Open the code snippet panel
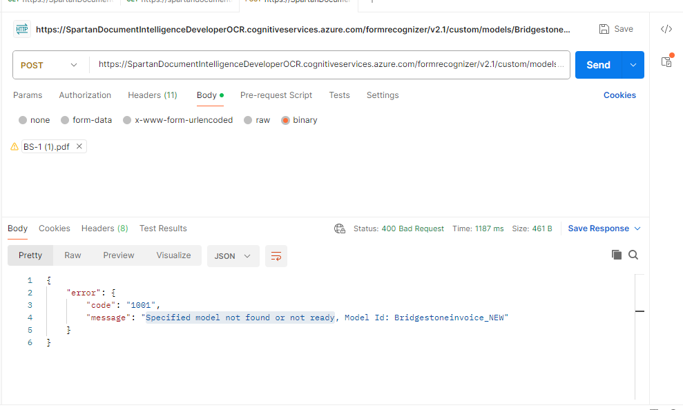This screenshot has width=683, height=410. tap(666, 29)
